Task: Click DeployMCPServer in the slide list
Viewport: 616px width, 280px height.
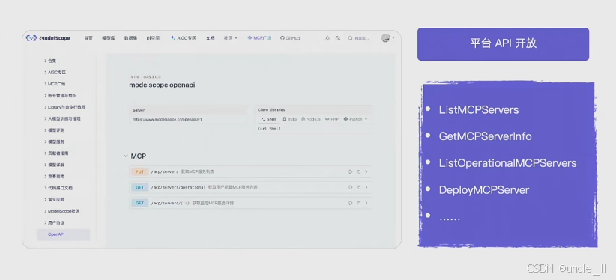Action: [x=484, y=190]
